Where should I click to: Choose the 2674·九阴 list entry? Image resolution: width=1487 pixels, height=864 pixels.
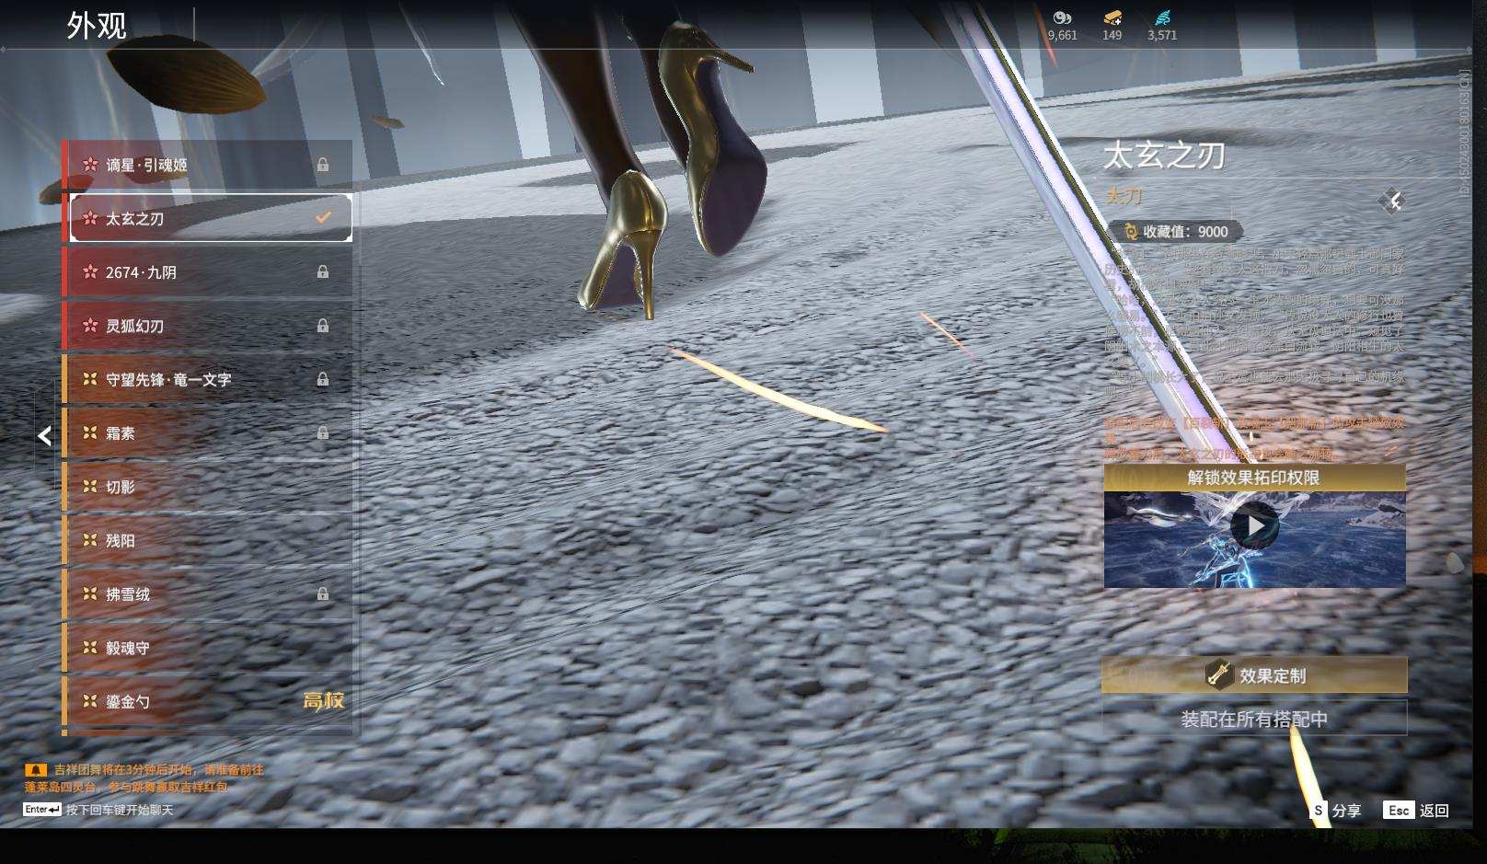pyautogui.click(x=208, y=272)
